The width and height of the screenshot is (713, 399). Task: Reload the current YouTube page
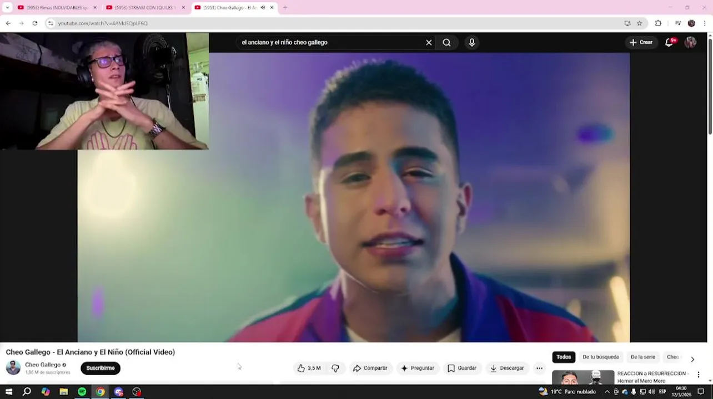coord(34,23)
